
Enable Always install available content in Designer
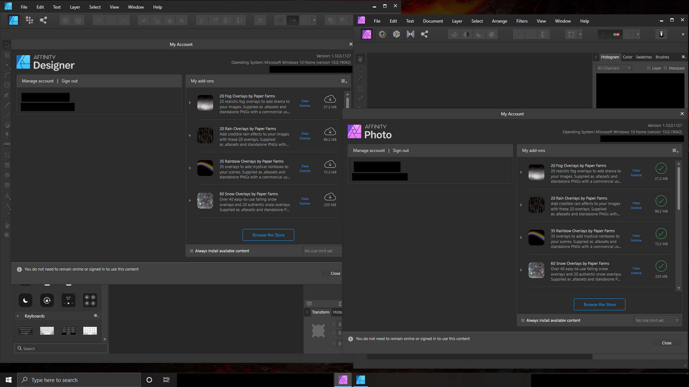point(192,251)
